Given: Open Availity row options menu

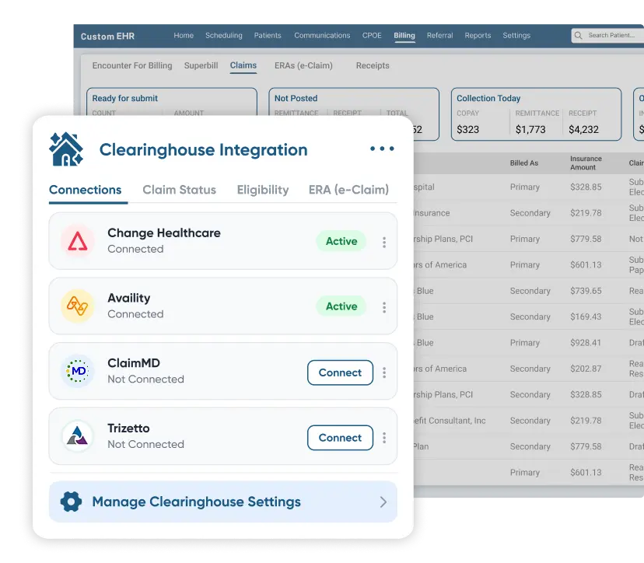Looking at the screenshot, I should [x=384, y=308].
